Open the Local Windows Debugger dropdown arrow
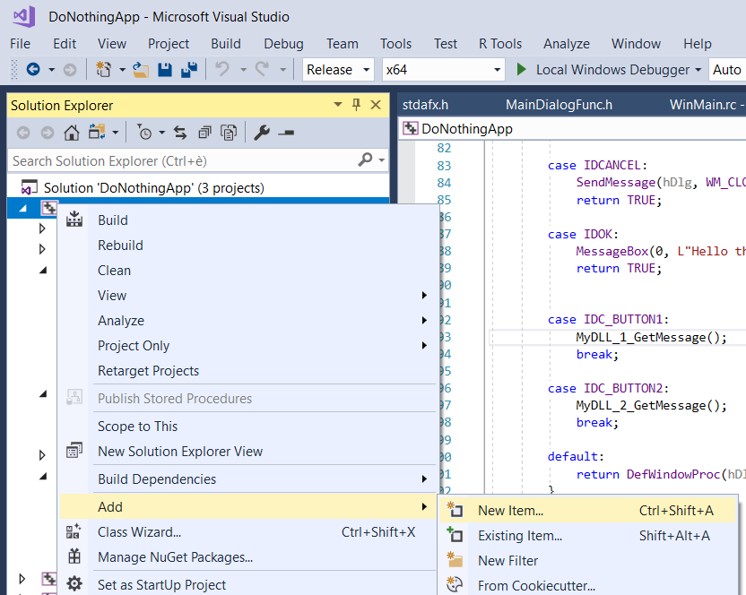Viewport: 746px width, 595px height. coord(698,69)
